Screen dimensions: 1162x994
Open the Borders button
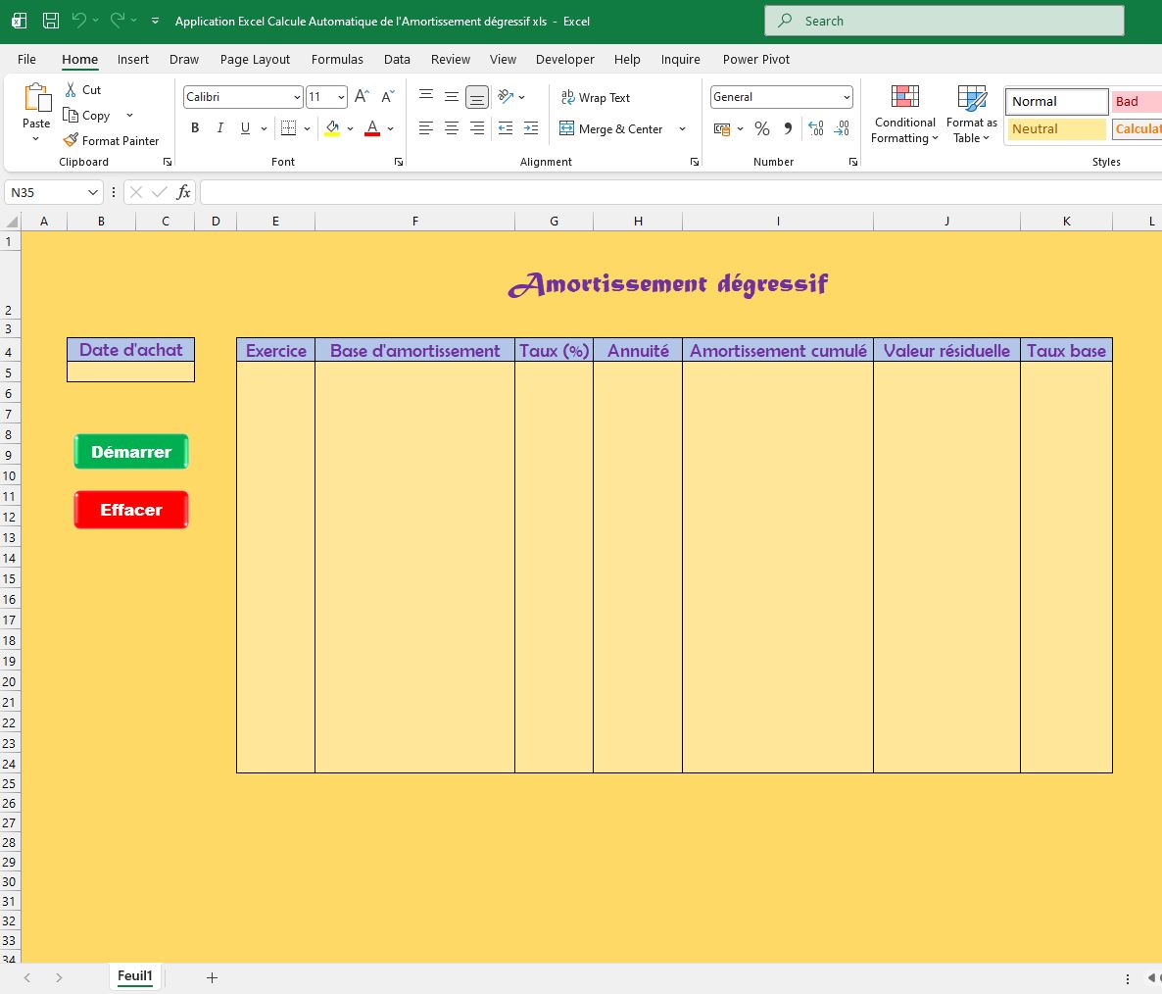tap(288, 128)
